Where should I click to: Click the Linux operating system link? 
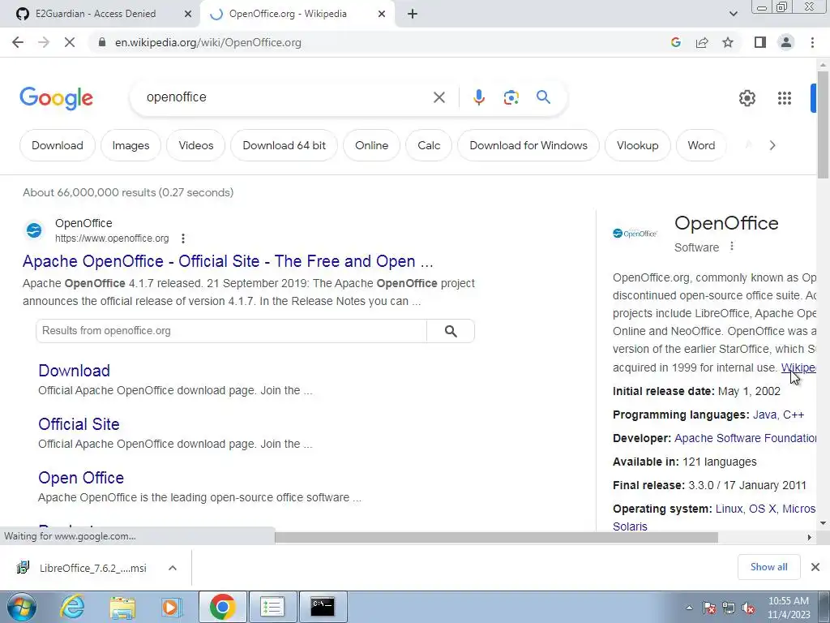[729, 509]
